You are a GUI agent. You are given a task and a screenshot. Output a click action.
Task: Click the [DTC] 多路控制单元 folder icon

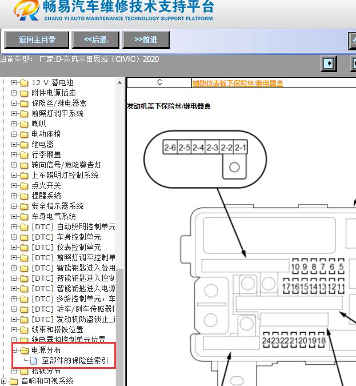pos(24,299)
